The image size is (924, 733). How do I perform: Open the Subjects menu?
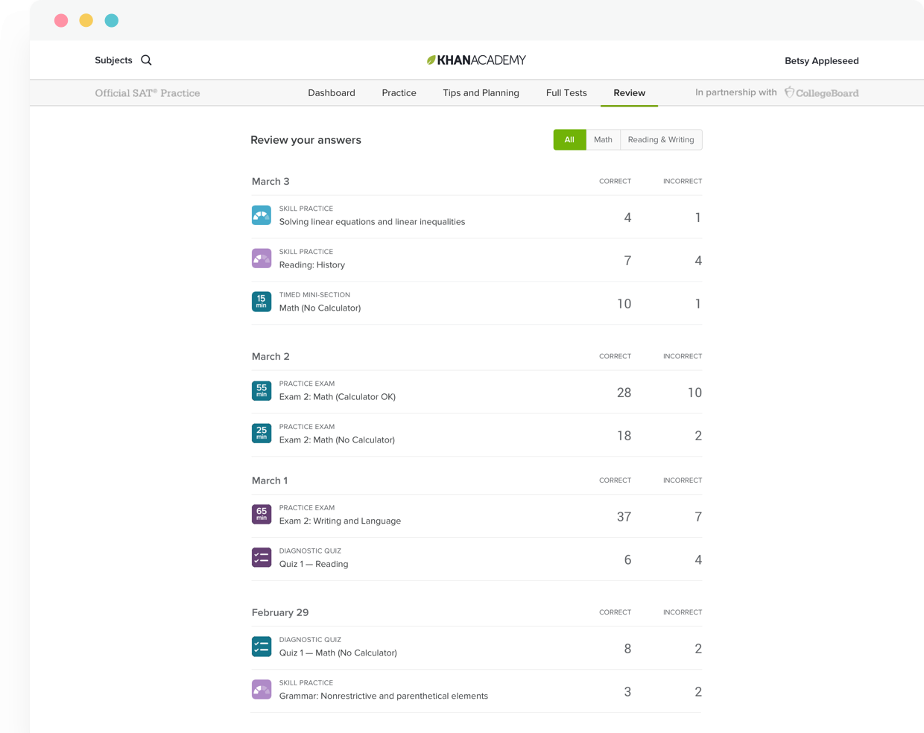113,60
